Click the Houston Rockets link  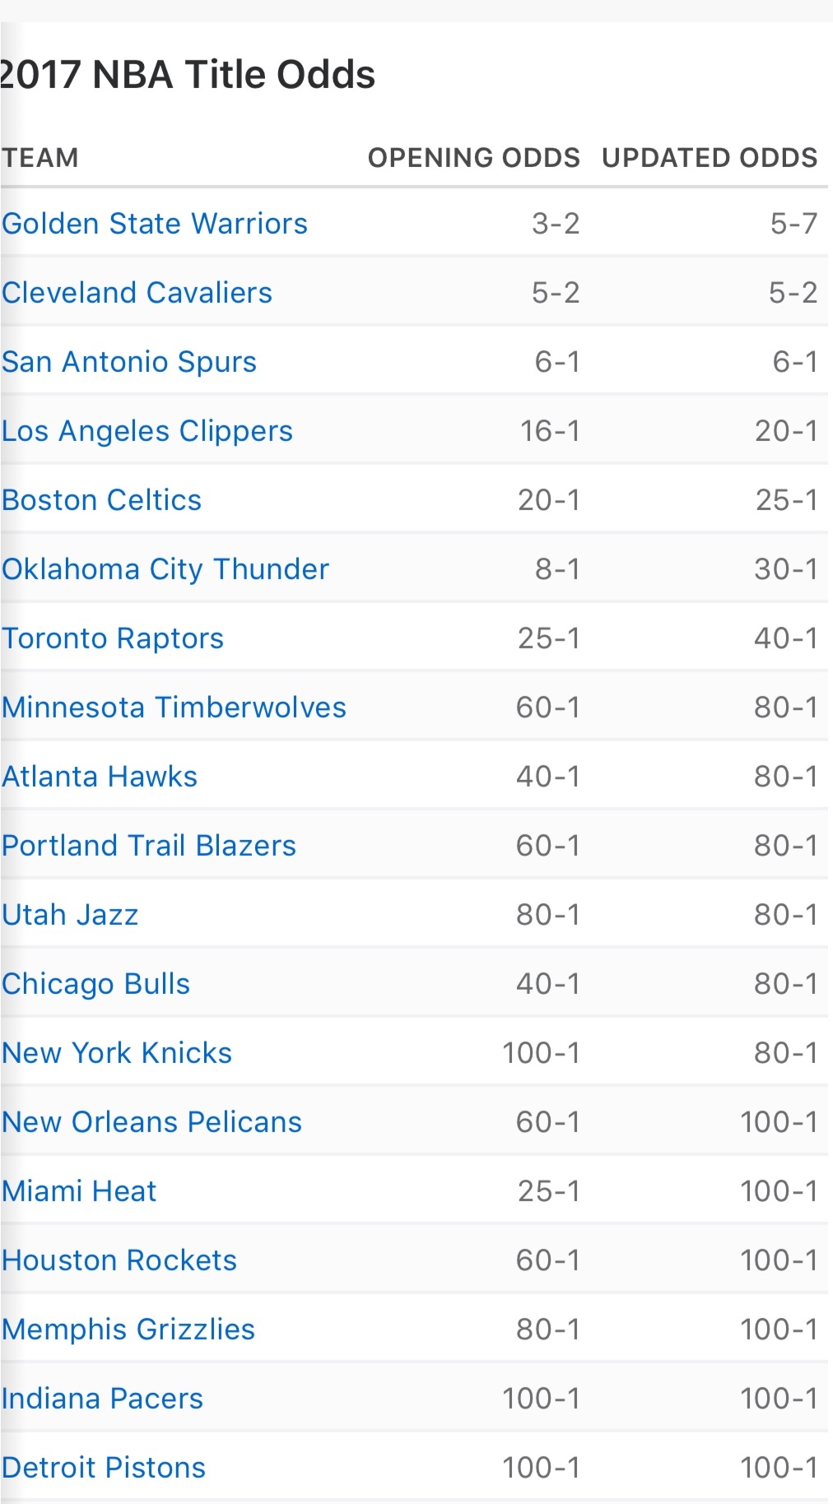[119, 1260]
